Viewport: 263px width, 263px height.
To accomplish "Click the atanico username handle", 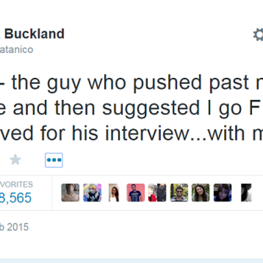I will click(x=16, y=49).
